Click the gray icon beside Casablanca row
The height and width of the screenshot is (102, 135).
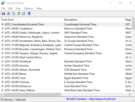[x=2, y=29]
